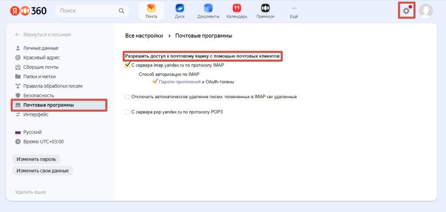Click the Почтовые программы laptop icon
The height and width of the screenshot is (212, 446).
click(x=18, y=105)
